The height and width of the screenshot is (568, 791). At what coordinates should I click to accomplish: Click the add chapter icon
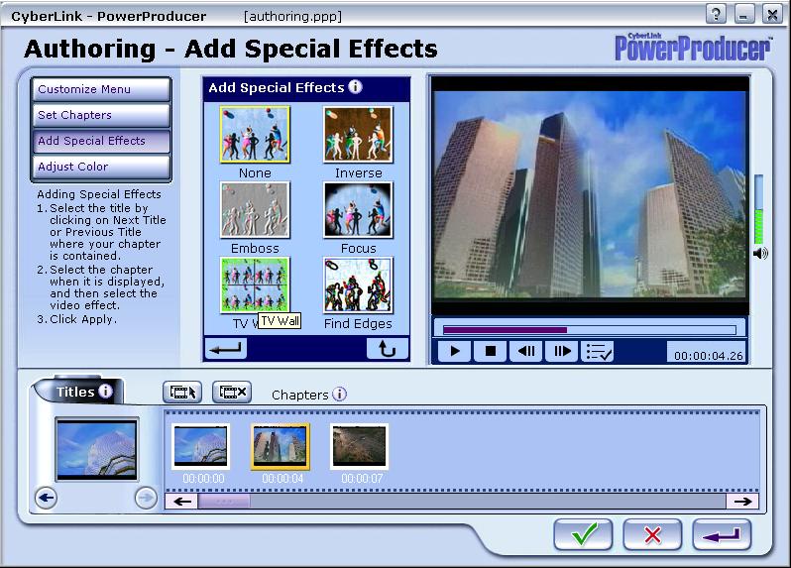click(x=182, y=392)
